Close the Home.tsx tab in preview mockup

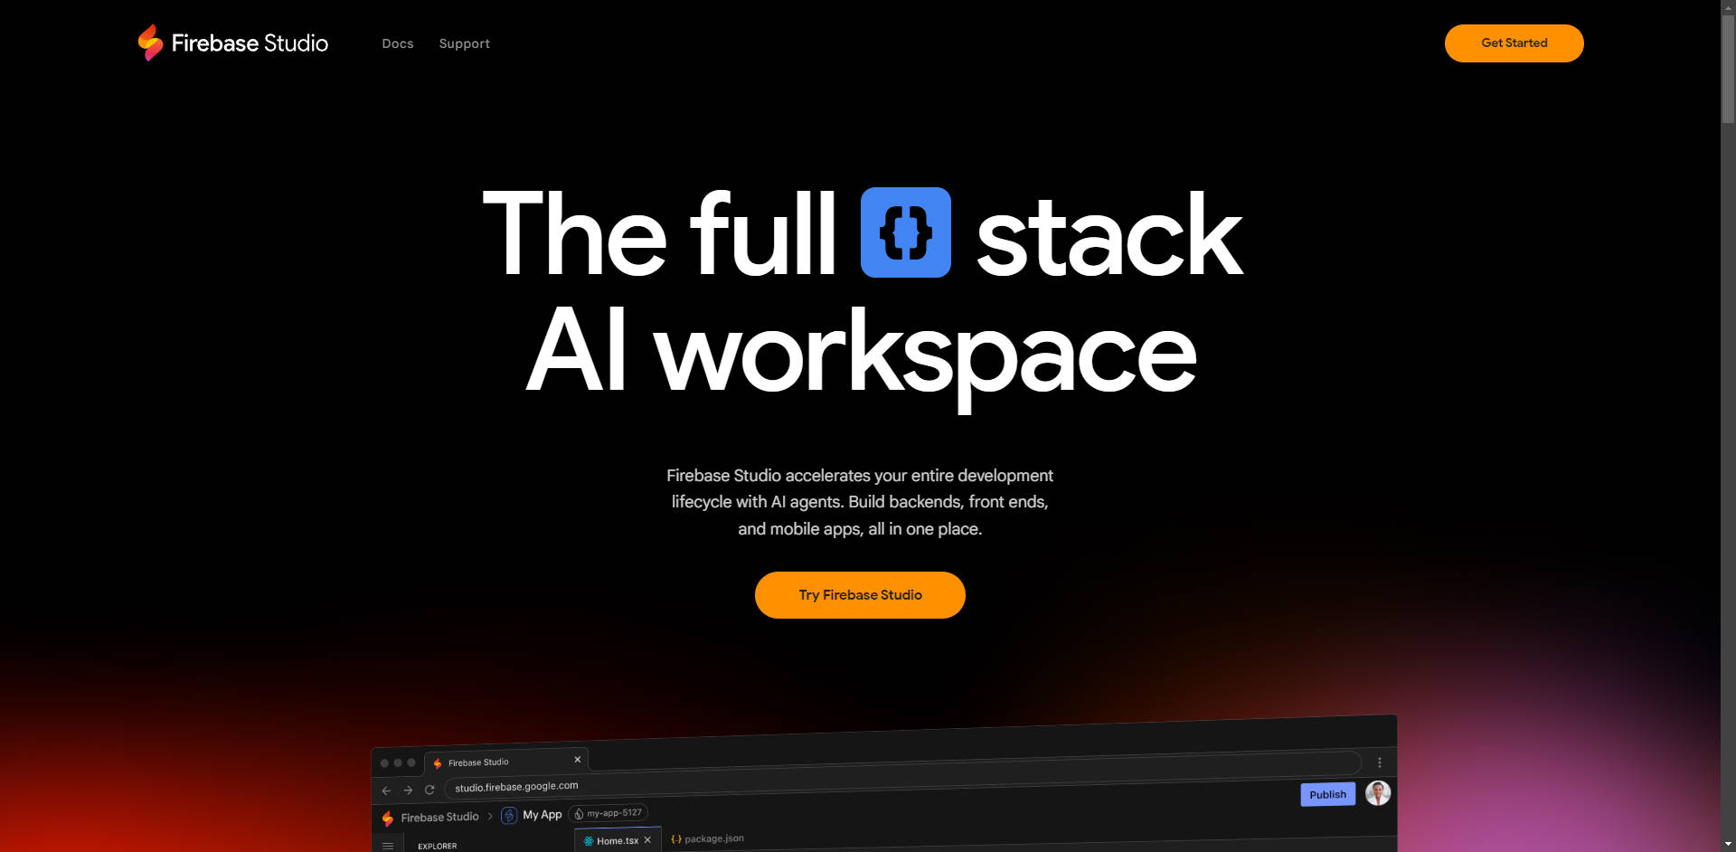(647, 840)
